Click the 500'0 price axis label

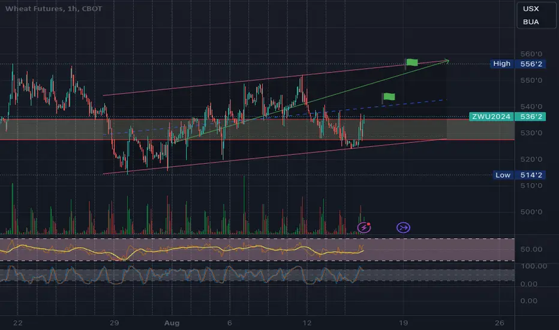[x=531, y=212]
